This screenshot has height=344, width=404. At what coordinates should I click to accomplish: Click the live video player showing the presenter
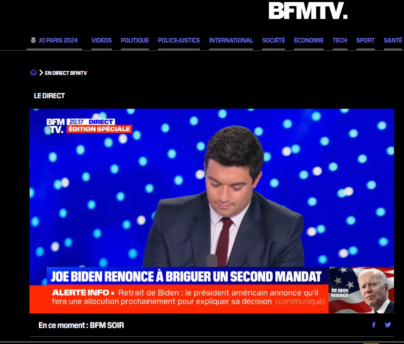[x=212, y=211]
